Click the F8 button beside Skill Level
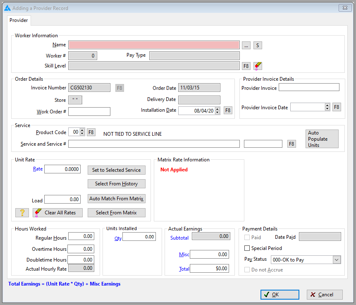The height and width of the screenshot is (305, 356). [246, 66]
